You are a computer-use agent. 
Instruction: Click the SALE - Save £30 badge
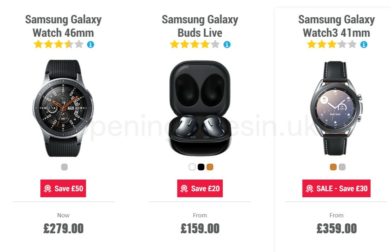pos(337,188)
